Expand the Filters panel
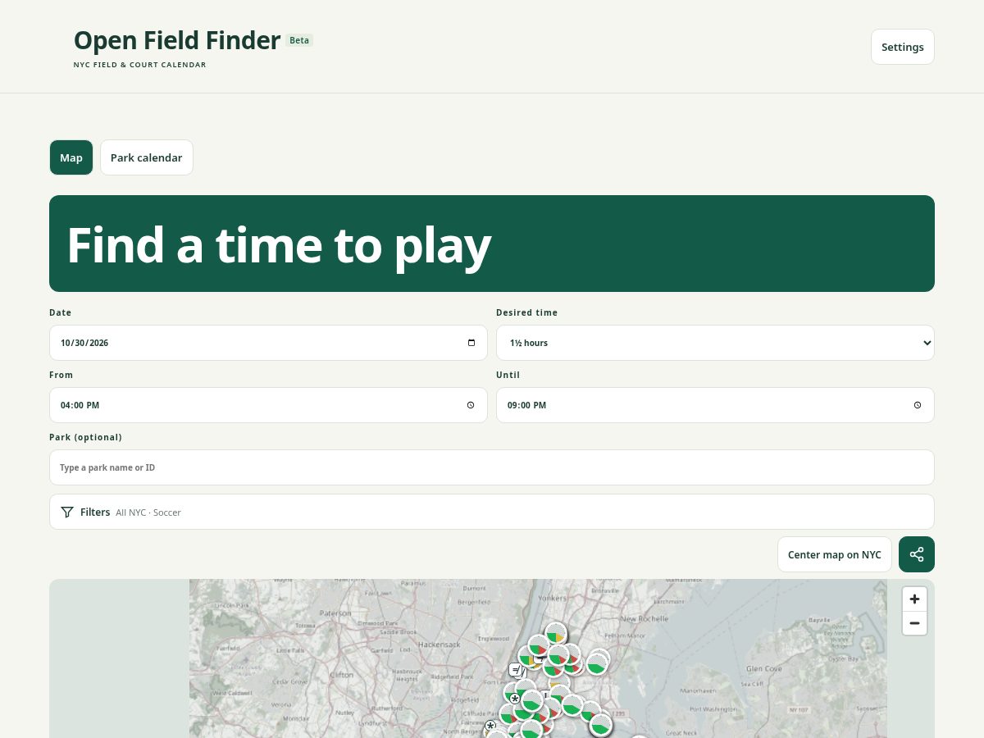984x738 pixels. pos(492,512)
